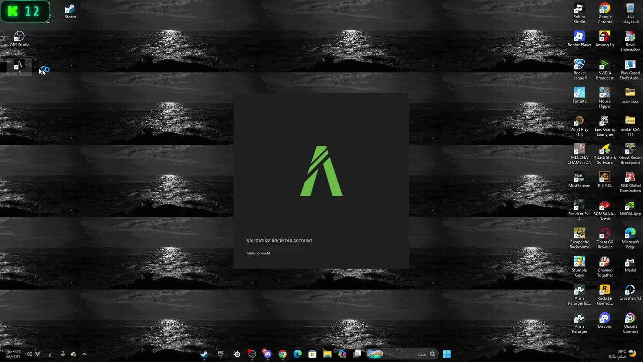Launch Ghost Recon Breakpoint from desktop
Image resolution: width=643 pixels, height=362 pixels.
pyautogui.click(x=630, y=154)
